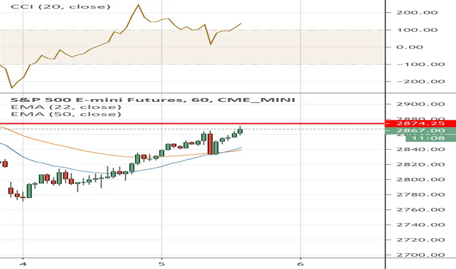Click the 2780.00 price axis label
This screenshot has width=456, height=269.
click(420, 195)
